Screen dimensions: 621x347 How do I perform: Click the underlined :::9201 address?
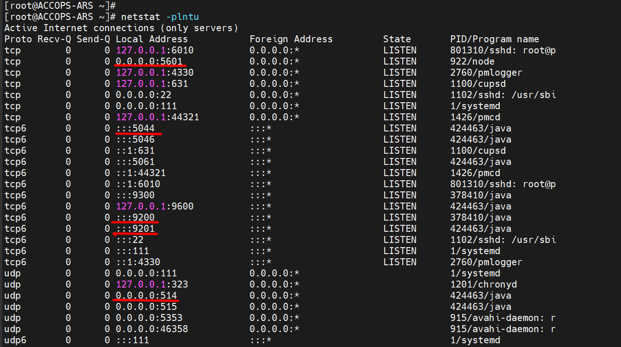[x=135, y=229]
